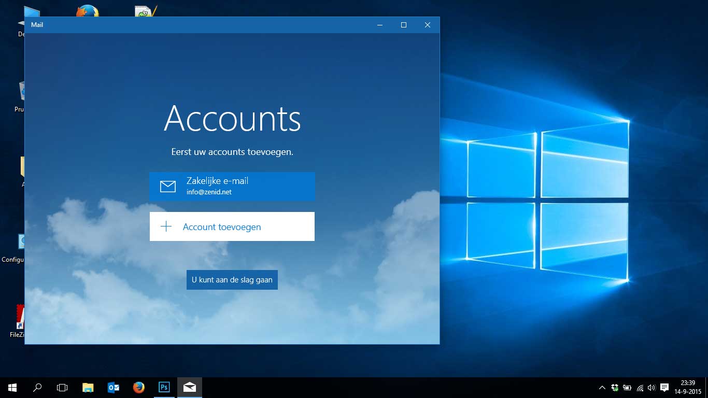Open taskbar search magnifier

(37, 388)
